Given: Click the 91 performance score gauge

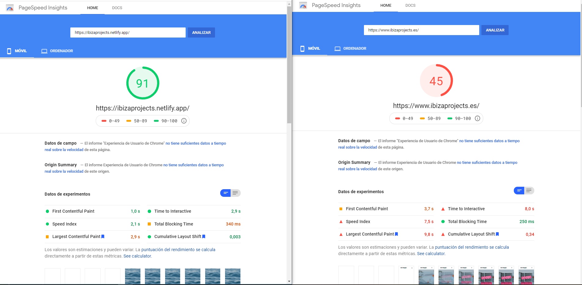Looking at the screenshot, I should click(143, 83).
